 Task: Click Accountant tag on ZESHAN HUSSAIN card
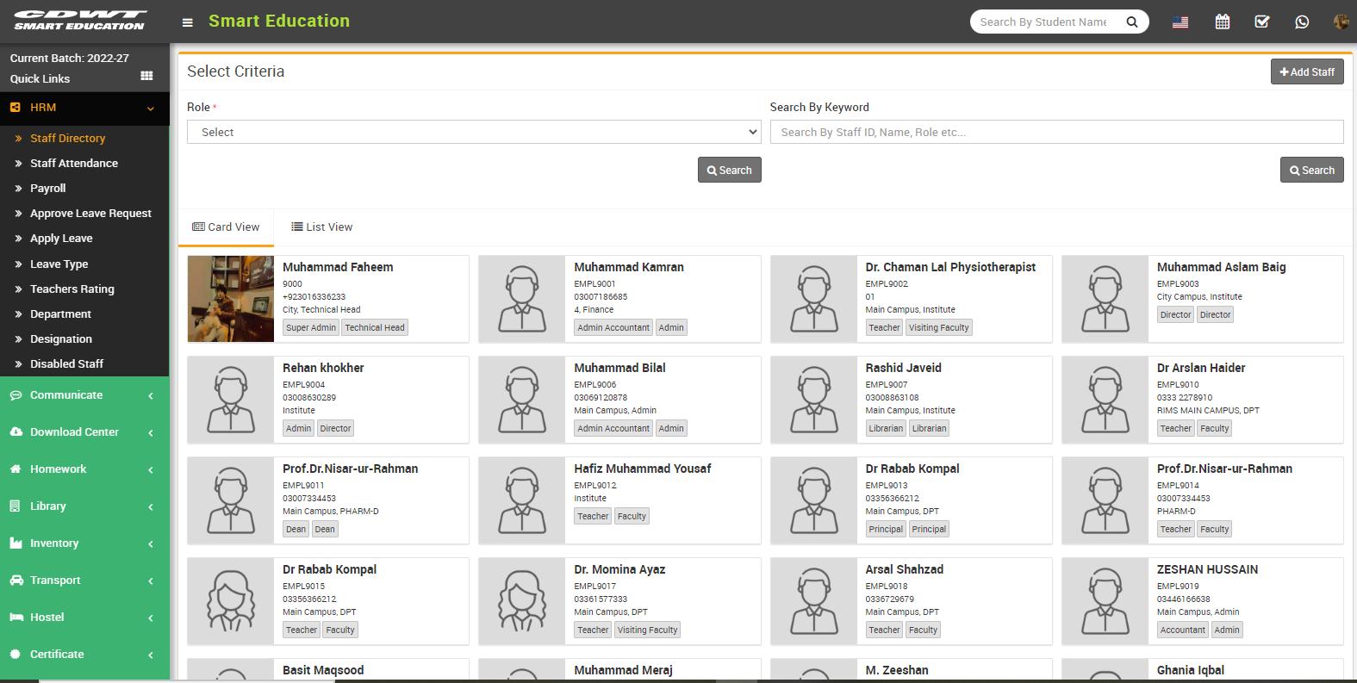(1182, 630)
